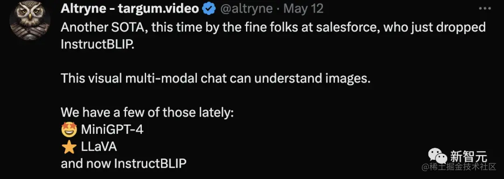Screen dimensions: 504x179
Task: Select the MiniGPT-4 text line
Action: pyautogui.click(x=112, y=130)
